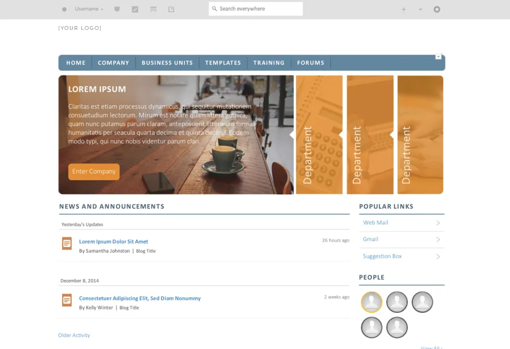Open the Gmail popular link
The height and width of the screenshot is (349, 510).
pyautogui.click(x=370, y=239)
